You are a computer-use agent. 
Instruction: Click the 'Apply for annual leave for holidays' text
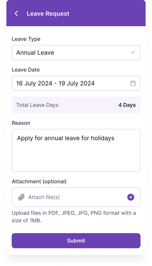pyautogui.click(x=66, y=138)
